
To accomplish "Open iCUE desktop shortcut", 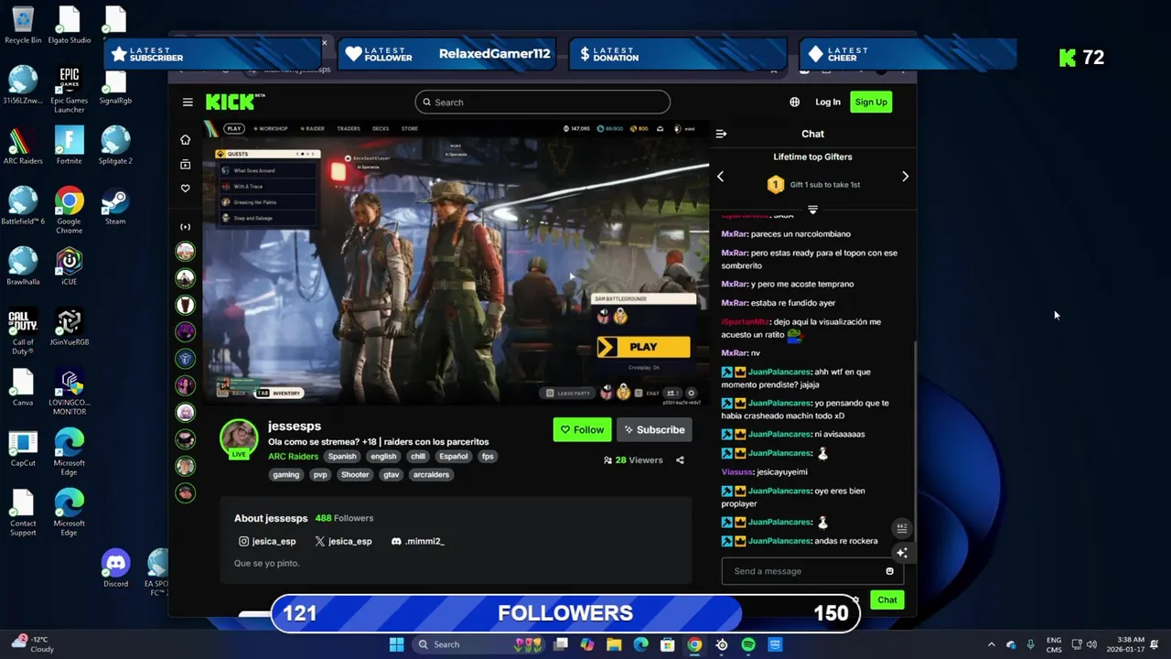I will coord(69,266).
